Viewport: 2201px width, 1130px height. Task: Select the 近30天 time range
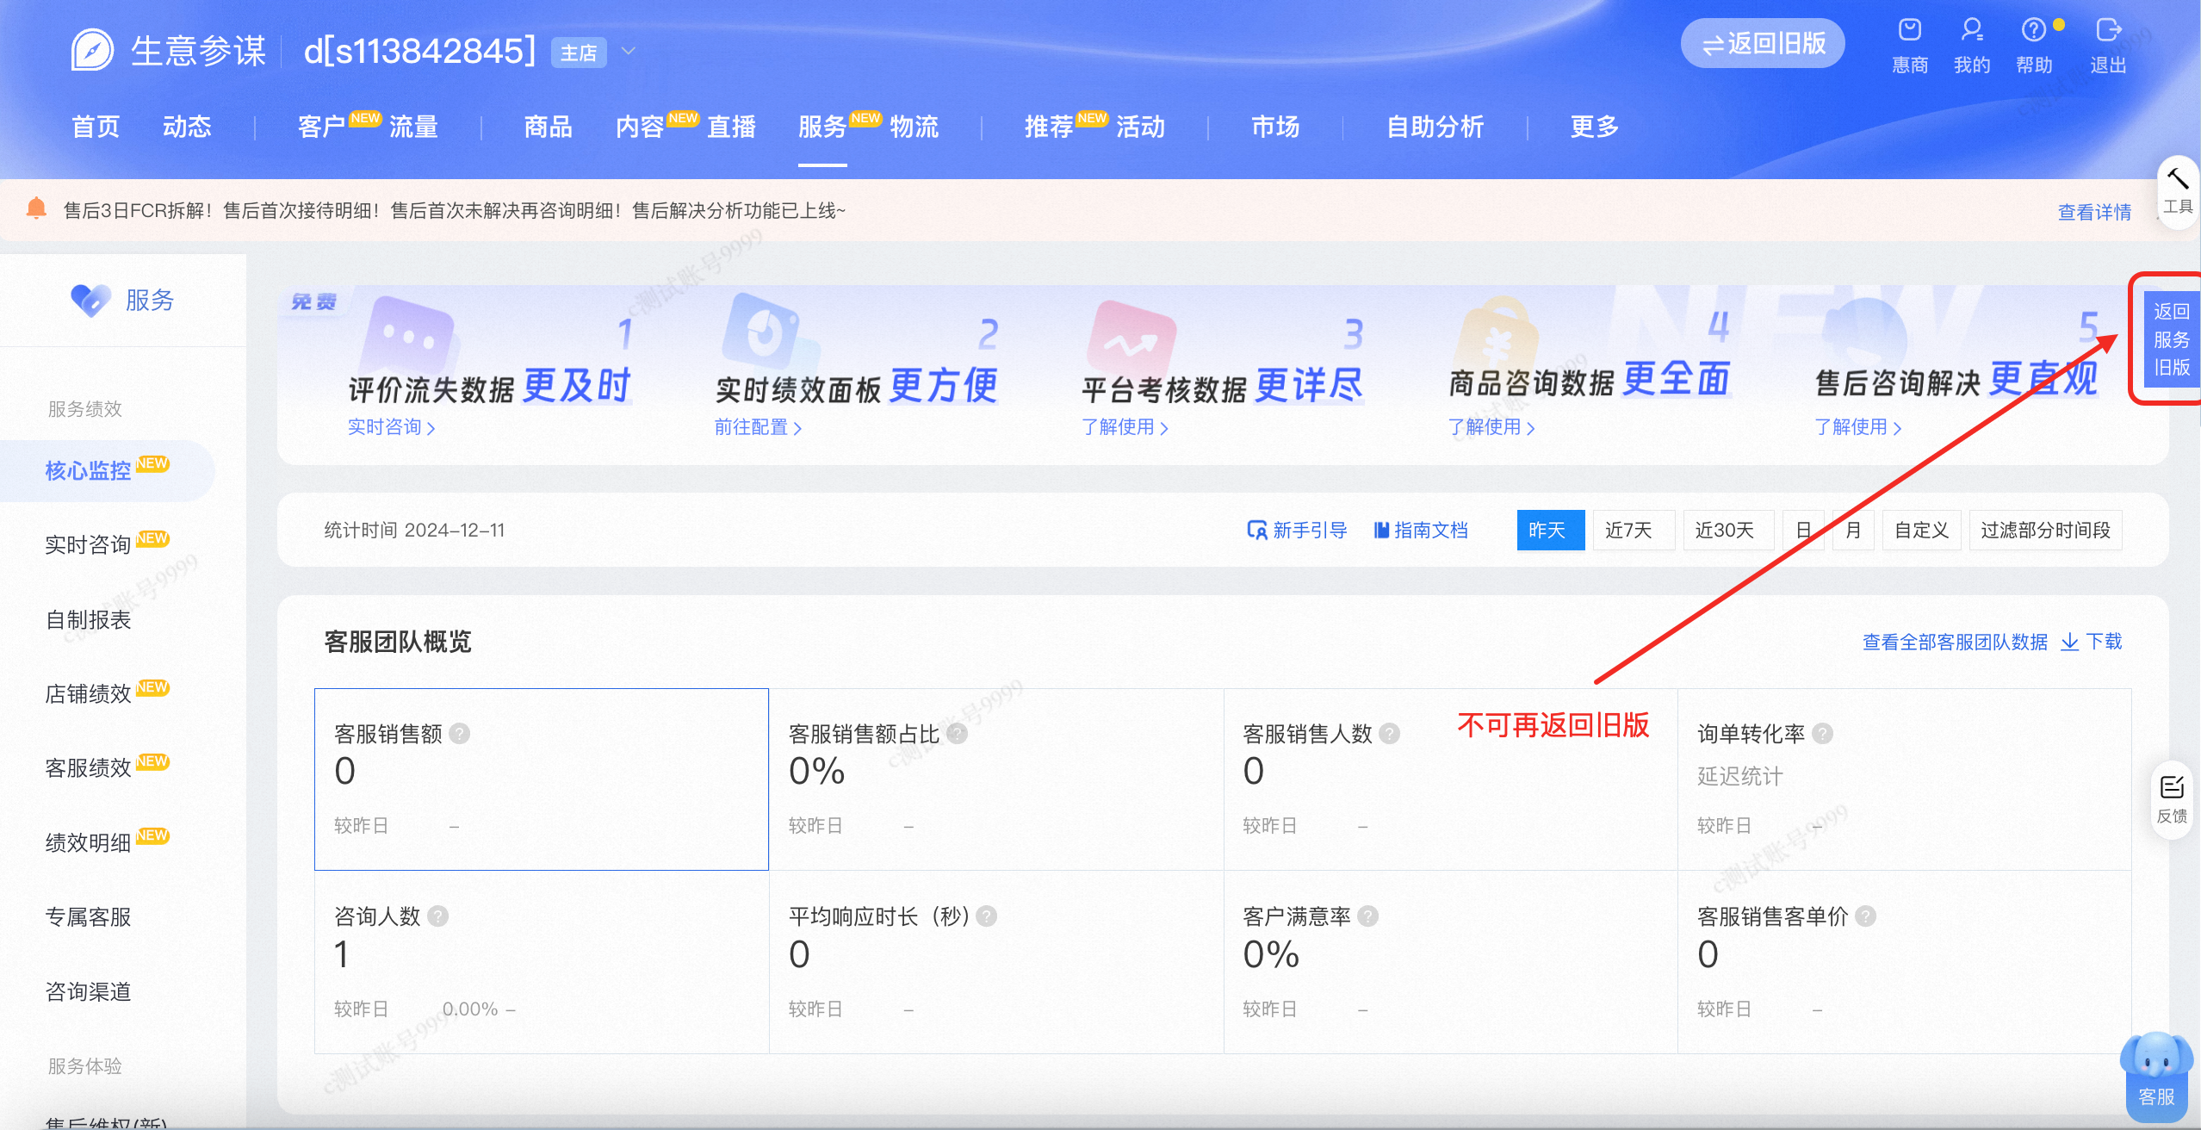point(1728,530)
